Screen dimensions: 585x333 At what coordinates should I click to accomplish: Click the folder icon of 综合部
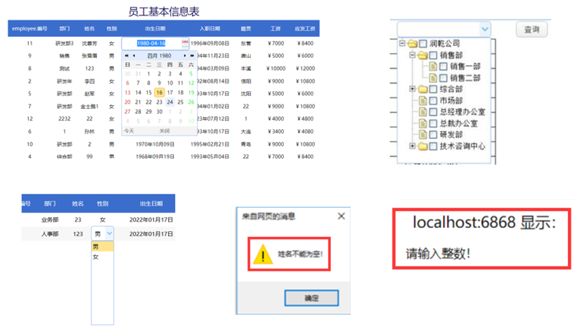coord(423,89)
